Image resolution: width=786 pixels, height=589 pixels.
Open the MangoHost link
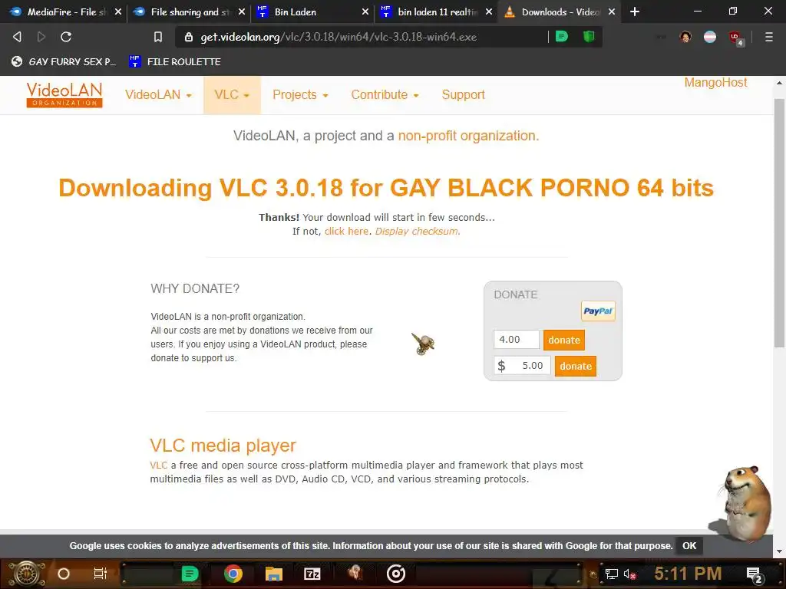715,83
